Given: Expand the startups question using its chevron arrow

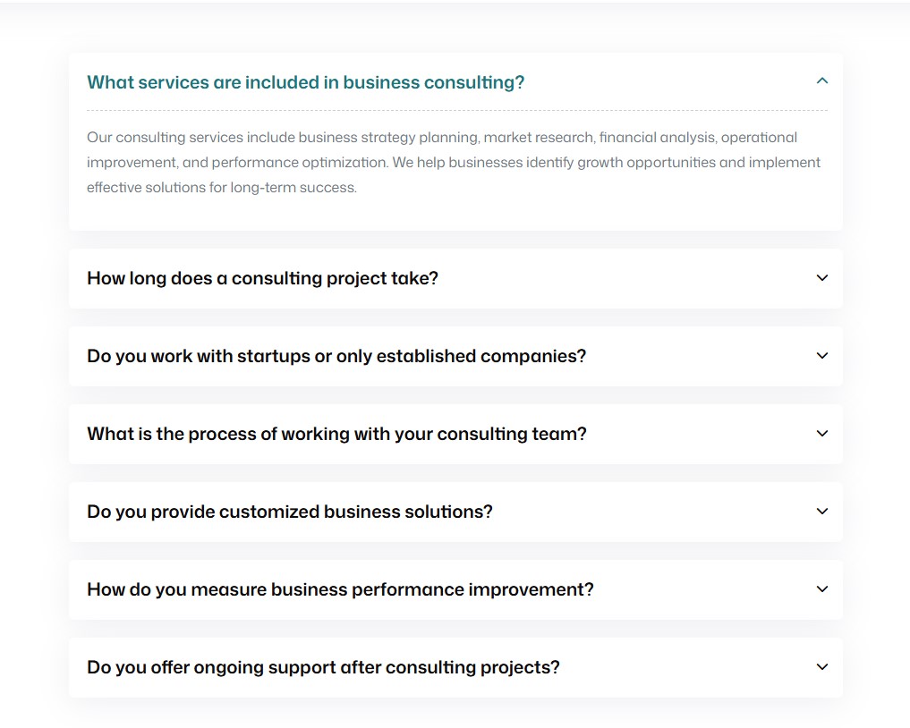Looking at the screenshot, I should point(822,356).
